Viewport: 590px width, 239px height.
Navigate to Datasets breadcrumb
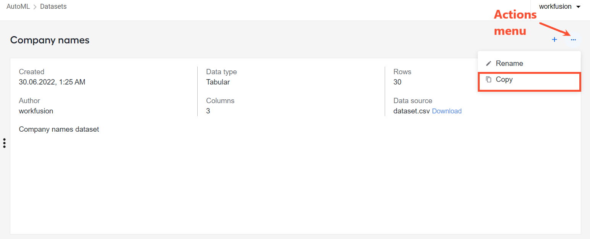53,6
